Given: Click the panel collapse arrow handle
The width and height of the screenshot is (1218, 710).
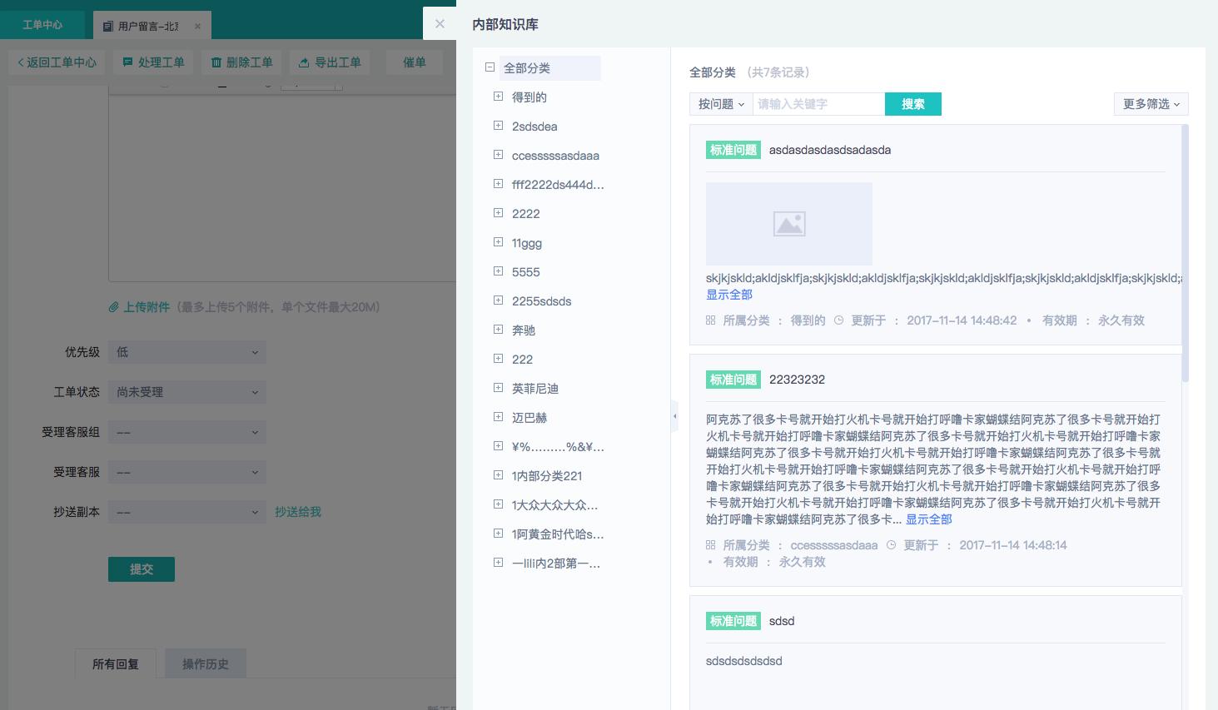Looking at the screenshot, I should pyautogui.click(x=674, y=416).
